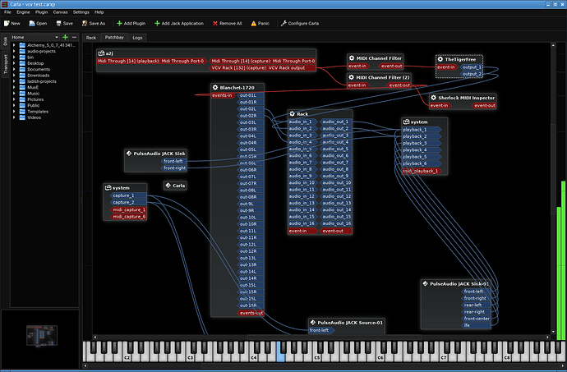Switch to the Rack tab
The width and height of the screenshot is (567, 372).
coord(91,38)
